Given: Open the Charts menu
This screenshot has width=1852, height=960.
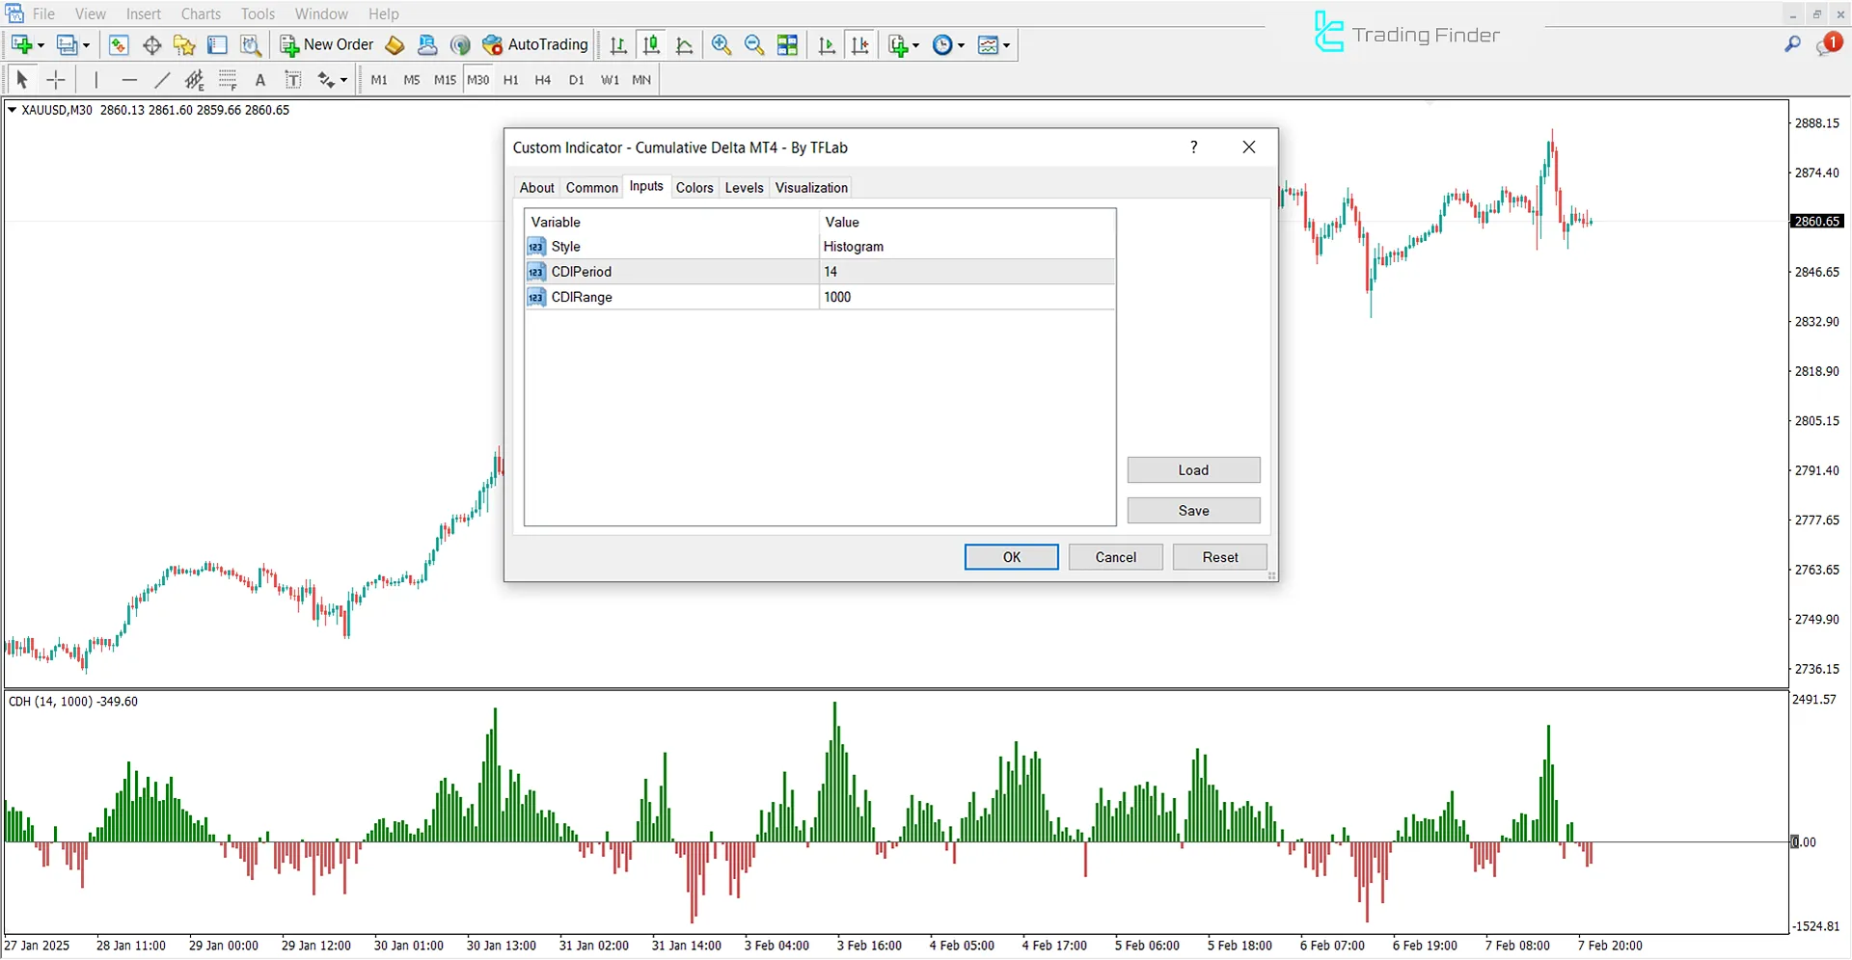Looking at the screenshot, I should [x=200, y=13].
